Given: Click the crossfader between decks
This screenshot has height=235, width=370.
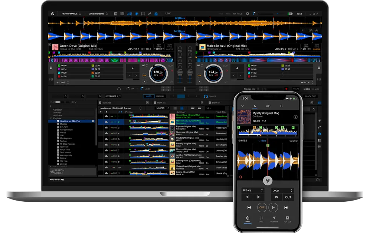Looking at the screenshot, I should pos(185,89).
